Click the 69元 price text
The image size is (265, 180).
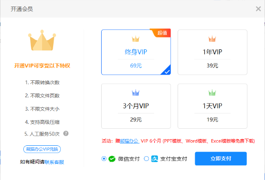click(136, 66)
